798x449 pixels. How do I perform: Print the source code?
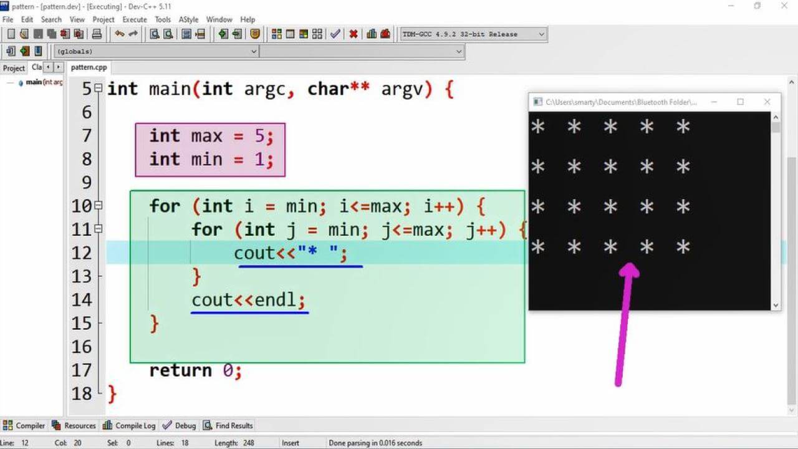pyautogui.click(x=98, y=34)
